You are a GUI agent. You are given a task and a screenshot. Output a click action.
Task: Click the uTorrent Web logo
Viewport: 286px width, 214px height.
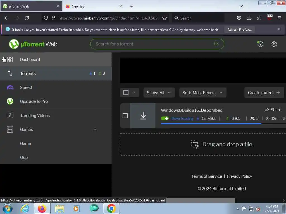pyautogui.click(x=33, y=44)
